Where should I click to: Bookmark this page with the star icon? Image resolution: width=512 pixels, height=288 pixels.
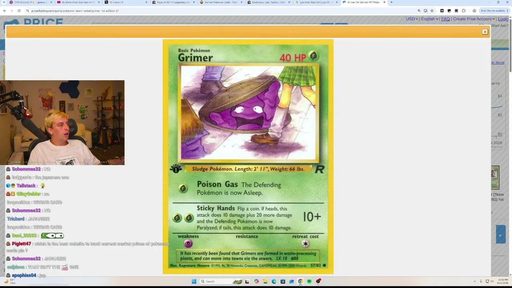point(432,11)
